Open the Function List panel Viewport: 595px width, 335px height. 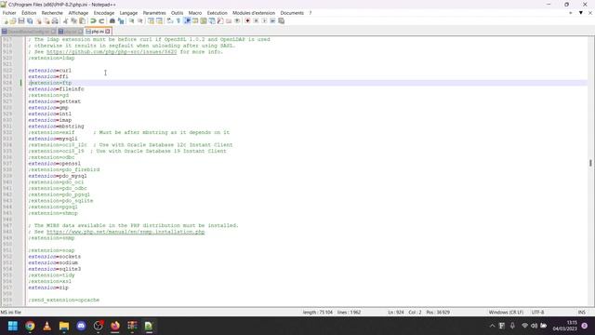tap(220, 20)
